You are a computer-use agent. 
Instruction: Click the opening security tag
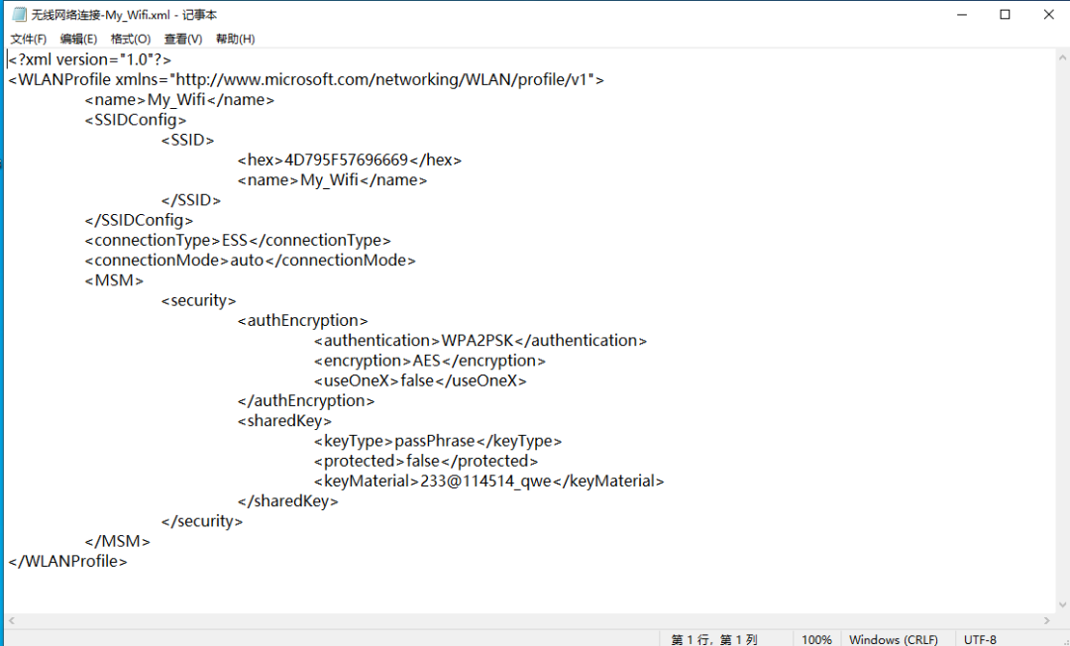[x=198, y=301]
